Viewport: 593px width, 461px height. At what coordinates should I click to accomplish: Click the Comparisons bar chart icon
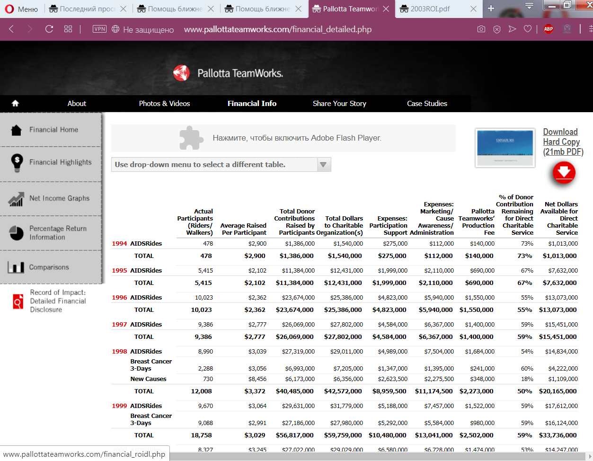click(x=16, y=267)
